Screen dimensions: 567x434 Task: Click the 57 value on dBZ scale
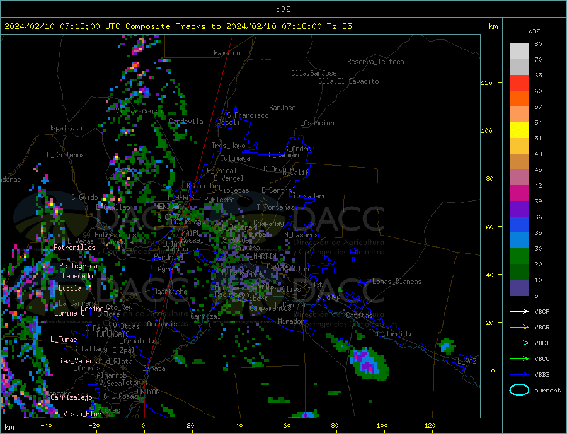[x=538, y=106]
